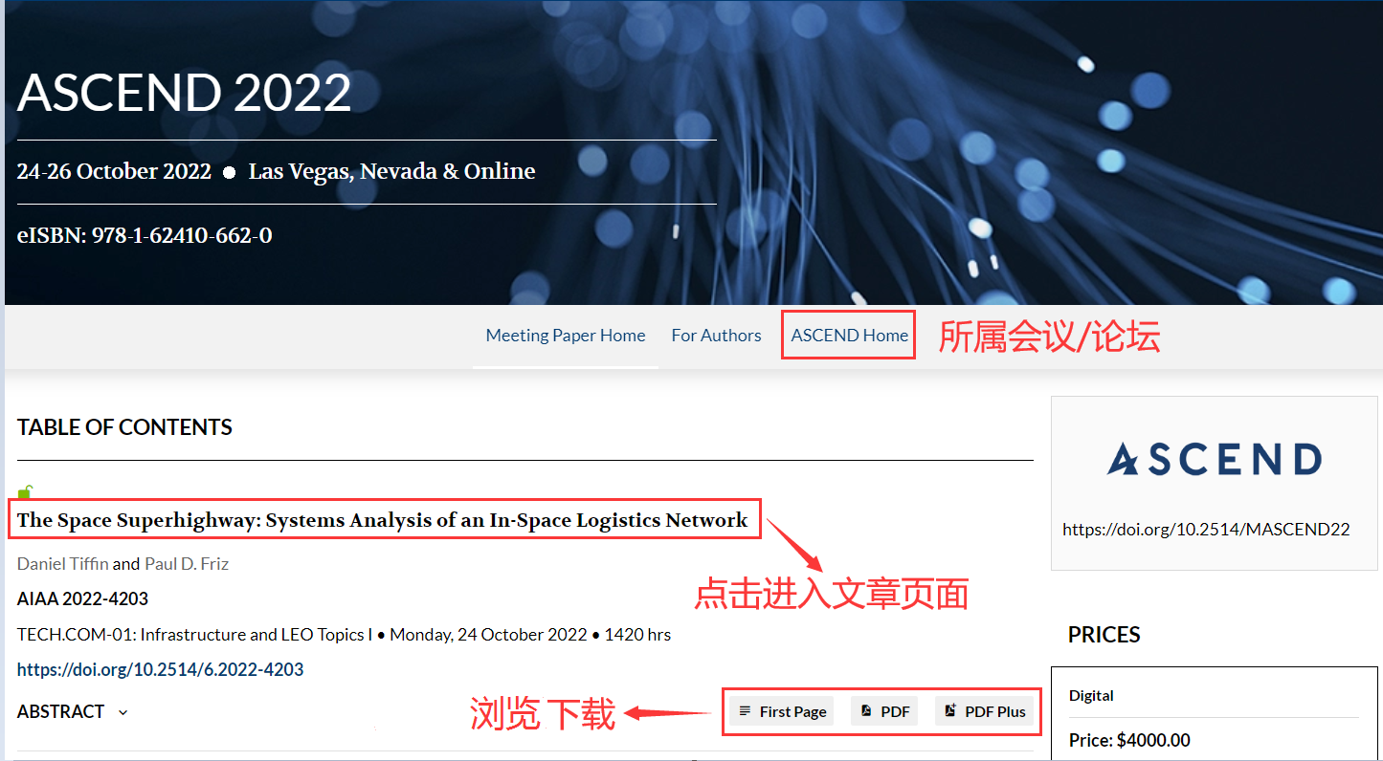Click the TABLE OF CONTENTS heading
Image resolution: width=1383 pixels, height=761 pixels.
[124, 427]
